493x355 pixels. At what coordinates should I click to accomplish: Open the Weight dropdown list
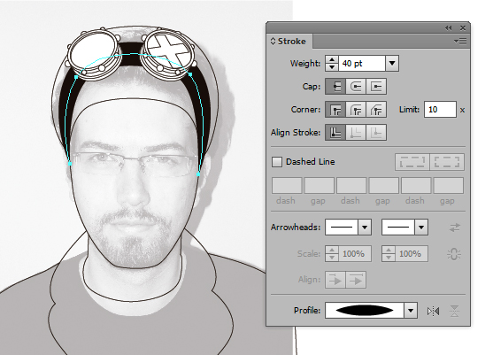(x=392, y=64)
